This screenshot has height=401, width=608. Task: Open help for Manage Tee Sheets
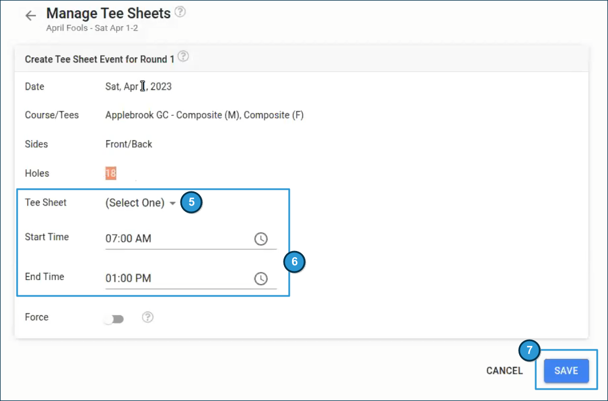[180, 12]
